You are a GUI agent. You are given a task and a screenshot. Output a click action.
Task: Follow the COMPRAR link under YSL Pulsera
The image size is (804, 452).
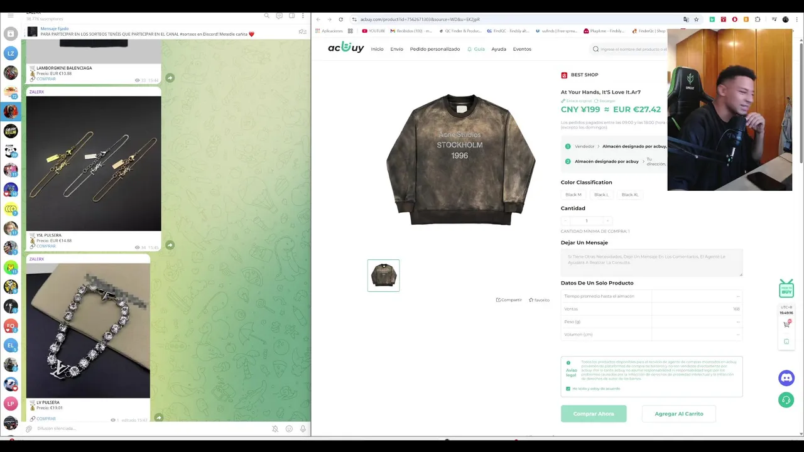point(46,246)
